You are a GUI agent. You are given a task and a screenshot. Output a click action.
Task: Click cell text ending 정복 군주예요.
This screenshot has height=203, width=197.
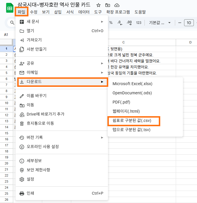(131, 55)
